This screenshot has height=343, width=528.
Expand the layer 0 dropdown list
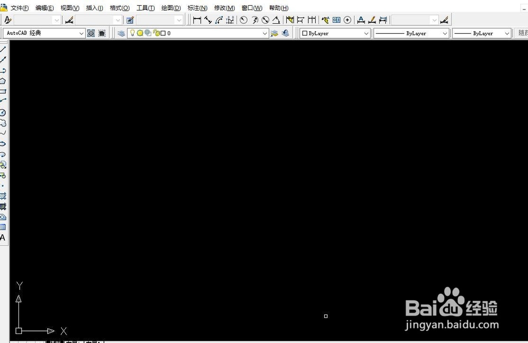pyautogui.click(x=265, y=33)
